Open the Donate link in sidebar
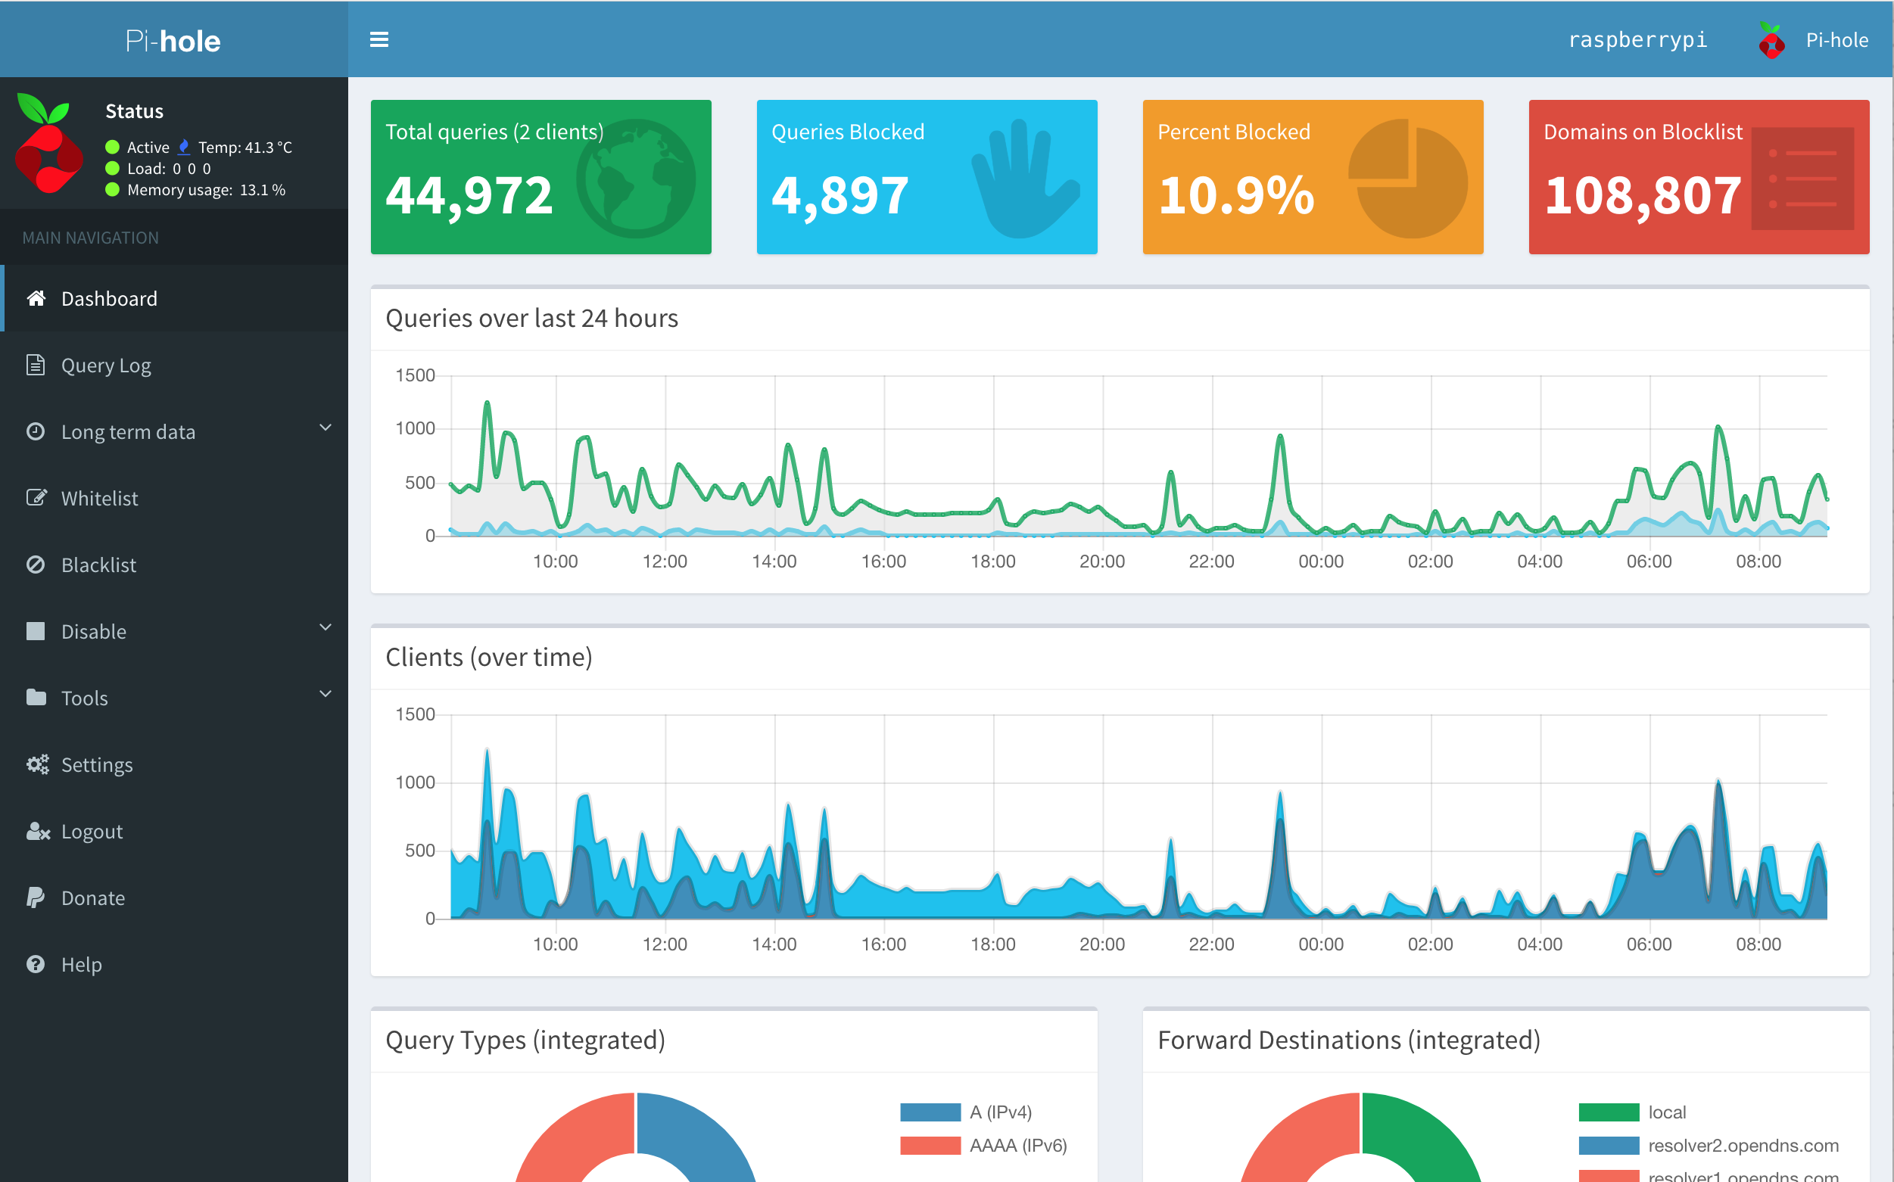The height and width of the screenshot is (1182, 1894). click(173, 897)
